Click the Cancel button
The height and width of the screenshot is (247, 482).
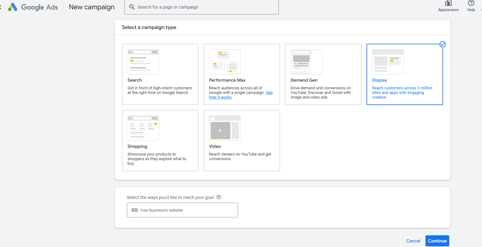click(413, 241)
